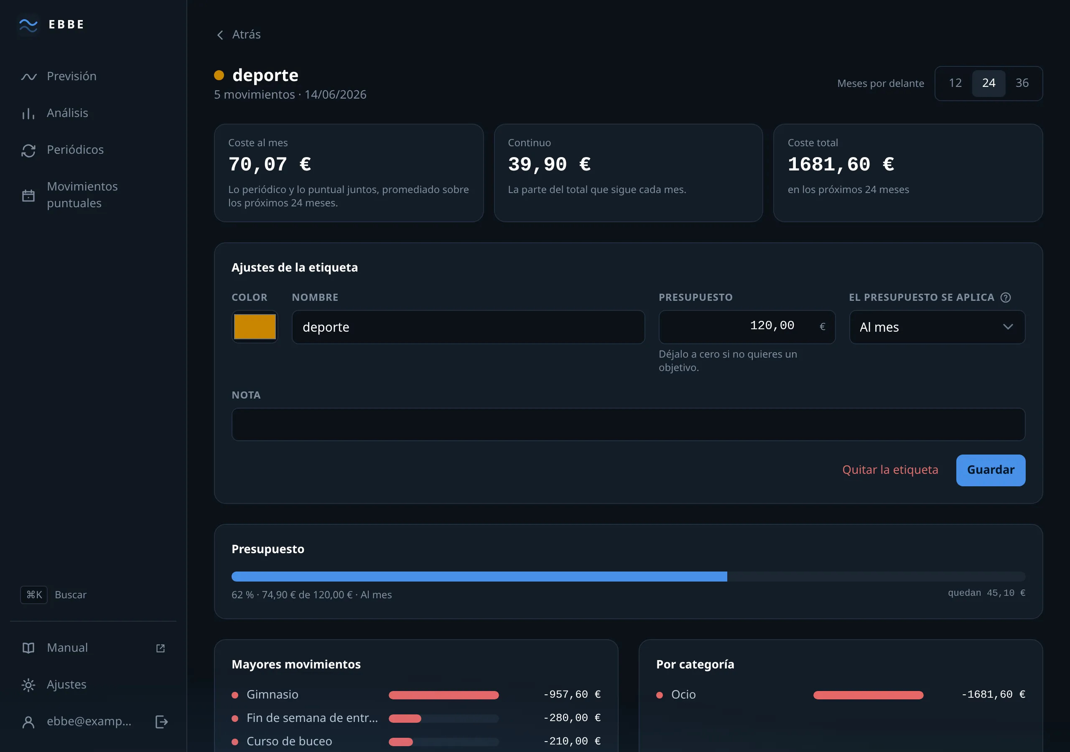Click the Manual book icon
Screen dimensions: 1070x752
point(28,648)
